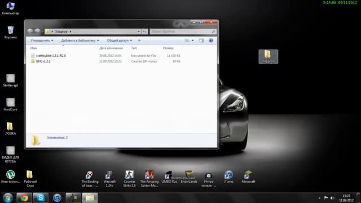Open the volume control in system tray
The width and height of the screenshot is (361, 203).
point(332,198)
